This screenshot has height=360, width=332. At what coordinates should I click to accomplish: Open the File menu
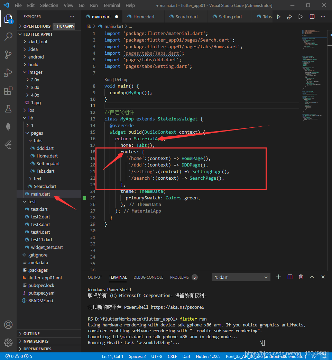point(18,5)
